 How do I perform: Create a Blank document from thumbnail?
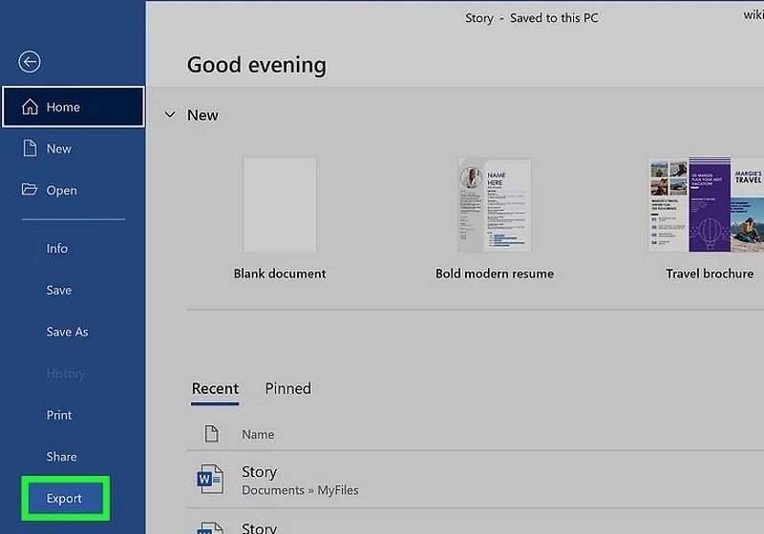pos(280,205)
